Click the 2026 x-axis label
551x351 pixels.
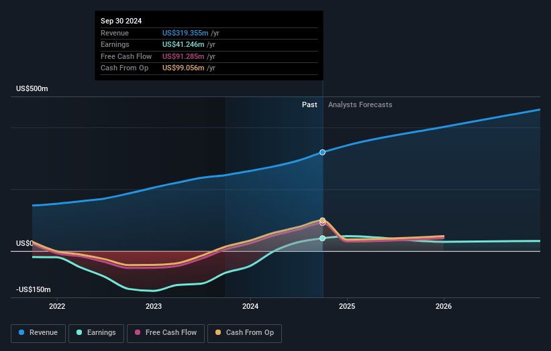click(x=444, y=306)
